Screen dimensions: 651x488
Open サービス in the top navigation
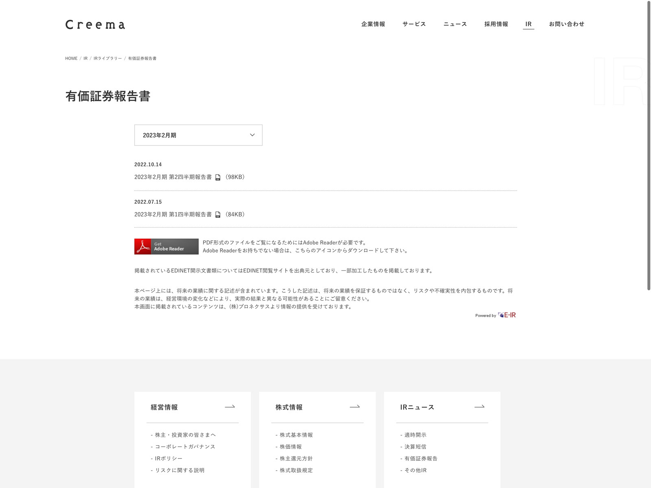[x=414, y=24]
